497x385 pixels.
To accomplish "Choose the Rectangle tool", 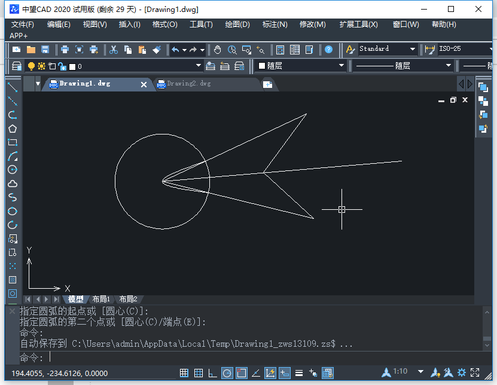I will coord(12,142).
